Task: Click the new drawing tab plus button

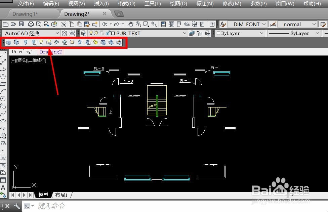Action: (119, 14)
